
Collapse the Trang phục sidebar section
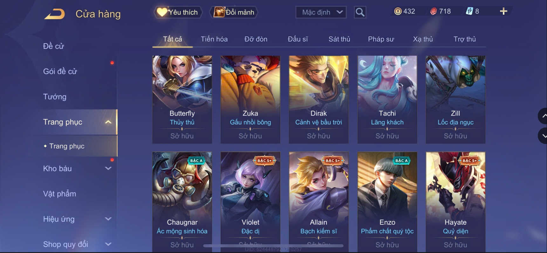[108, 122]
